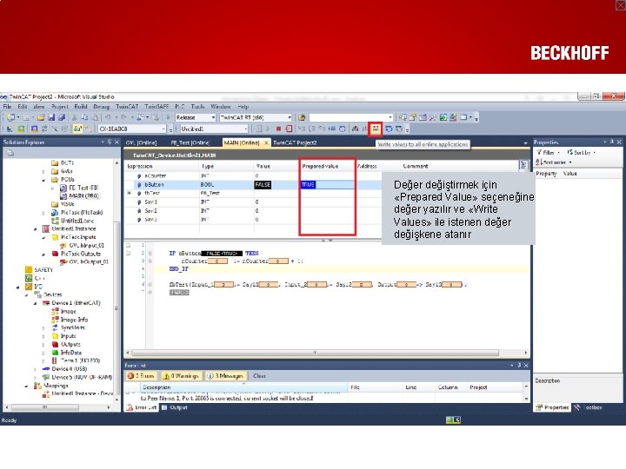Open the PLC menu
Image resolution: width=626 pixels, height=469 pixels.
(180, 107)
